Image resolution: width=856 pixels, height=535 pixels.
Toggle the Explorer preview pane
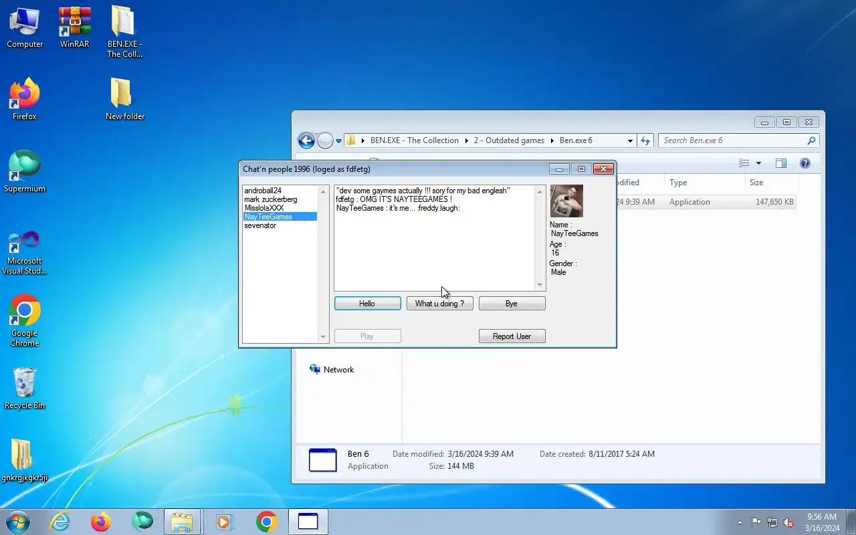click(x=780, y=163)
